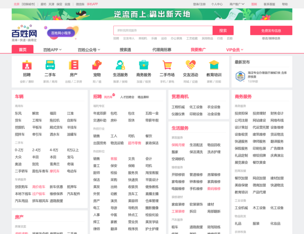This screenshot has height=234, width=304.
Task: Open the 房产 category icon
Action: click(74, 65)
